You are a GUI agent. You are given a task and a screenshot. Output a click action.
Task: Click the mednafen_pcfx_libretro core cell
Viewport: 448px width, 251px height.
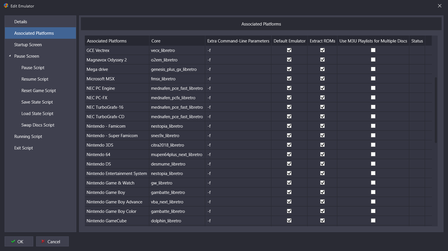pyautogui.click(x=177, y=98)
